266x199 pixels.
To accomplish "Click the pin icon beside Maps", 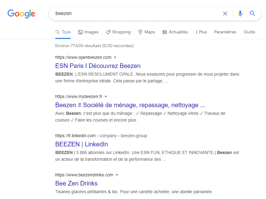I will tap(140, 32).
